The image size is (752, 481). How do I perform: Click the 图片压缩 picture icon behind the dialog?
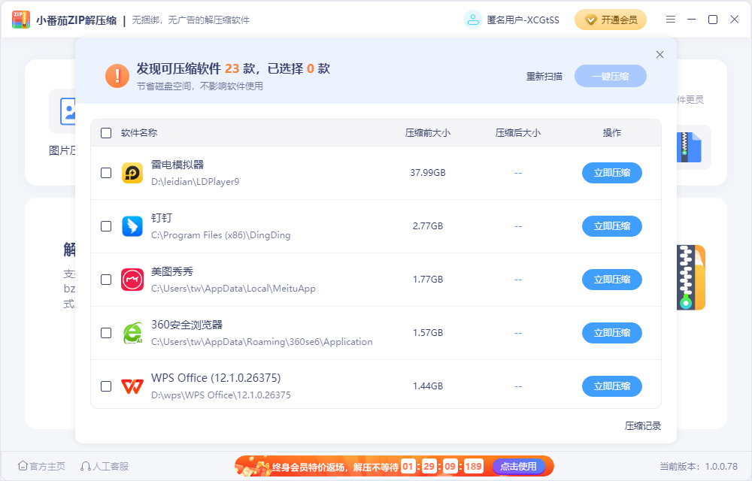pyautogui.click(x=68, y=111)
